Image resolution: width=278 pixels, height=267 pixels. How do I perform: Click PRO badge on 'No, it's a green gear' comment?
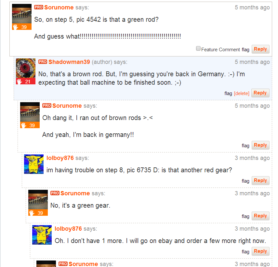tap(55, 193)
